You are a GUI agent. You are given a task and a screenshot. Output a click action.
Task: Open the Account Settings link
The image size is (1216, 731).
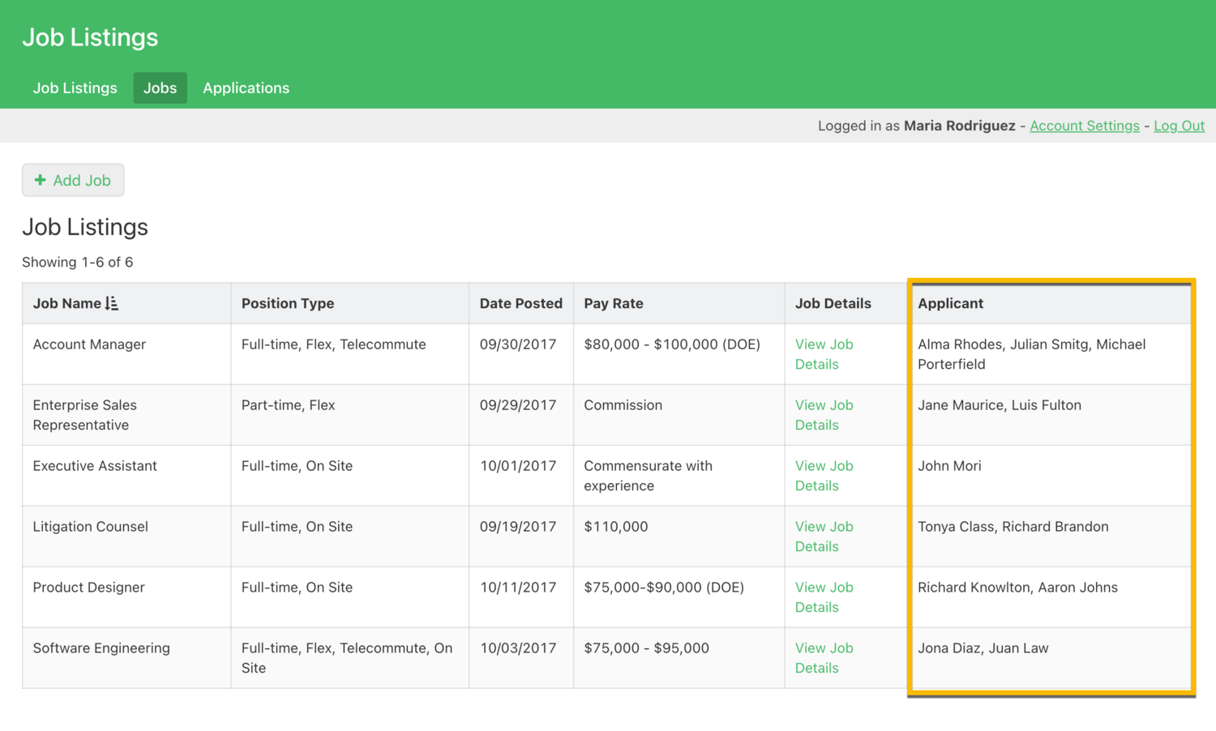[x=1084, y=126]
